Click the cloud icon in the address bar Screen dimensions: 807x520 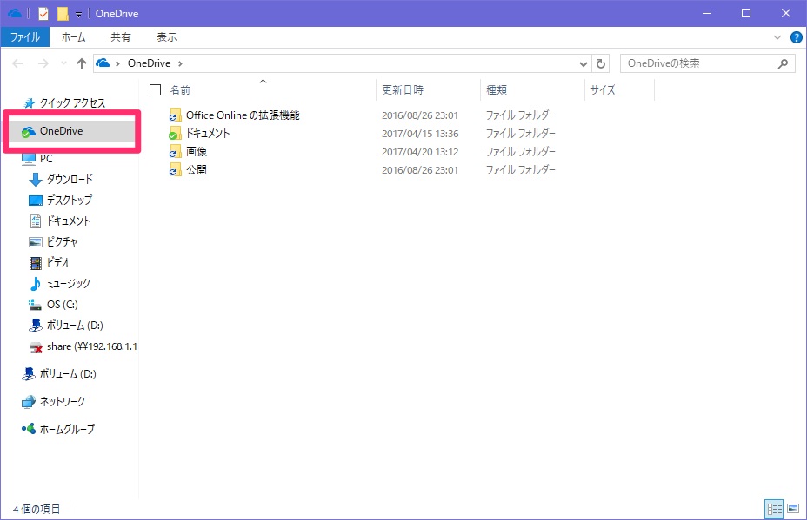[103, 63]
